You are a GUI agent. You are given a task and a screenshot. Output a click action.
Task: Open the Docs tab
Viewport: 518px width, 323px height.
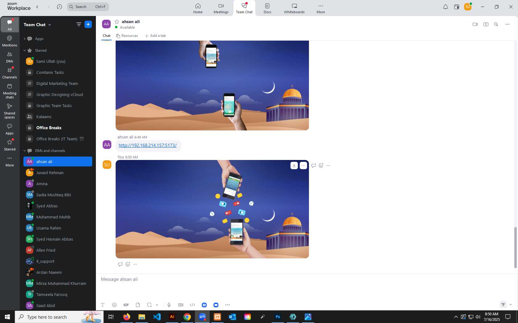pos(267,8)
